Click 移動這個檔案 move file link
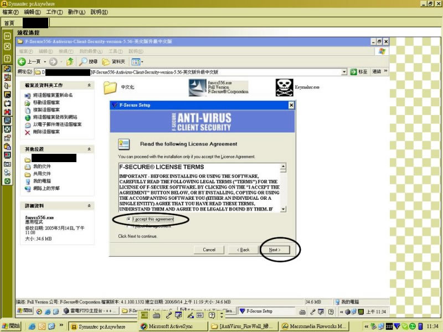This screenshot has width=443, height=332. pos(47,102)
